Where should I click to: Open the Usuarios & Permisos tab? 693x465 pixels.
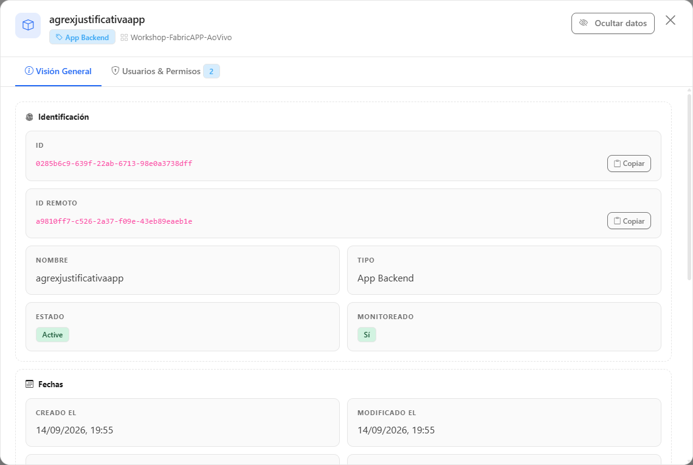pos(165,71)
